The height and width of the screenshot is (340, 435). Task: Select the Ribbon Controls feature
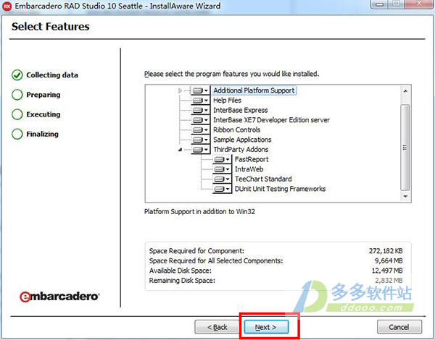click(x=236, y=130)
